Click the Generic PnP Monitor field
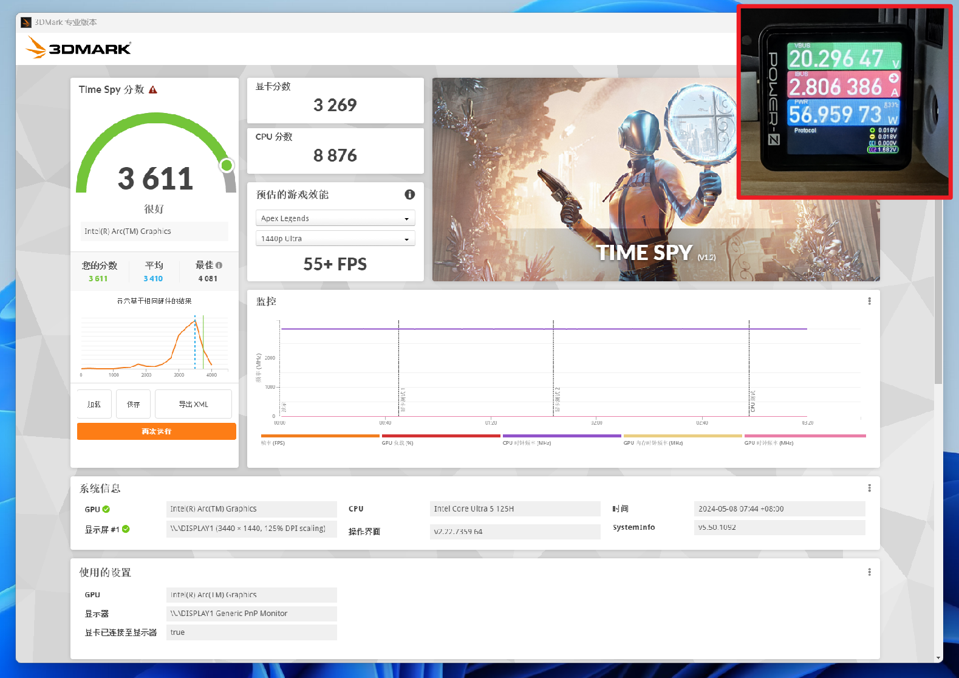The image size is (959, 678). [x=251, y=614]
